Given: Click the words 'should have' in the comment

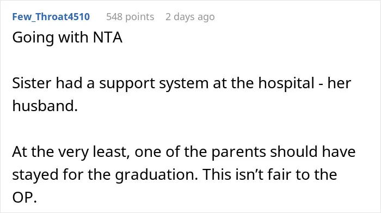Looking at the screenshot, I should point(313,152).
